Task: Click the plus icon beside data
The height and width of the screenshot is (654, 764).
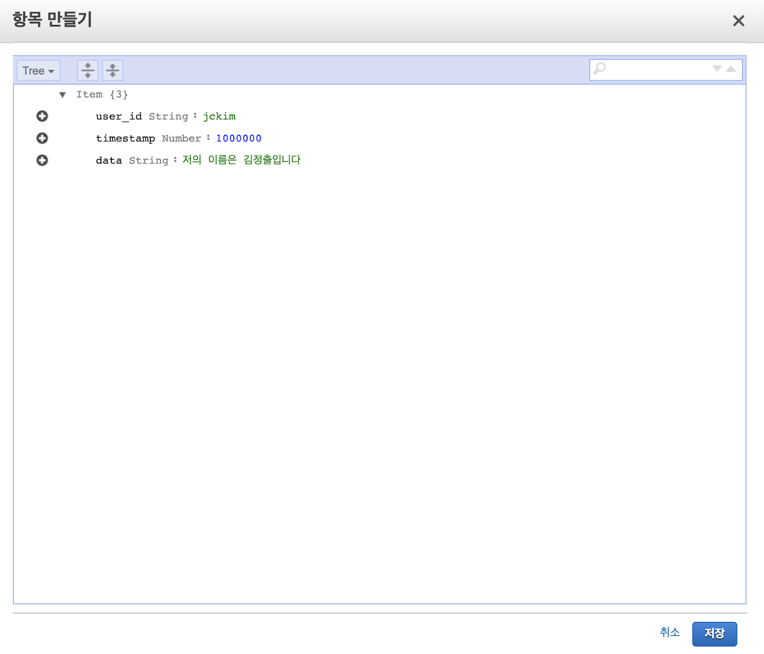Action: tap(42, 160)
